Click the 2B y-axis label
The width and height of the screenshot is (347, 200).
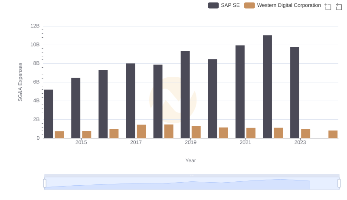pos(36,119)
